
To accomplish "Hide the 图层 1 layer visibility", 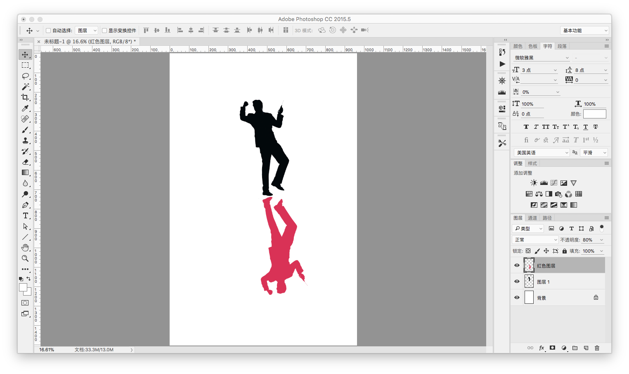I will coord(517,282).
